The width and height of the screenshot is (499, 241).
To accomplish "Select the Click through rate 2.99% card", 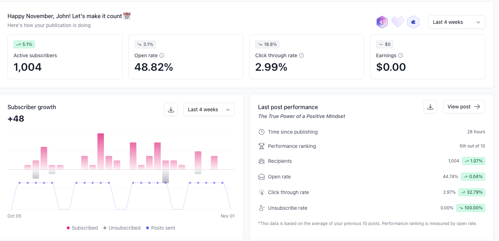I will (307, 57).
